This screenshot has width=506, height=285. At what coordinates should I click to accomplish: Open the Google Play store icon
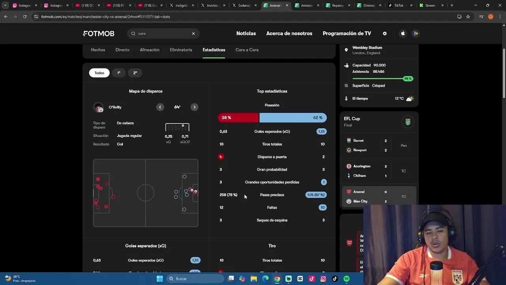tap(416, 34)
